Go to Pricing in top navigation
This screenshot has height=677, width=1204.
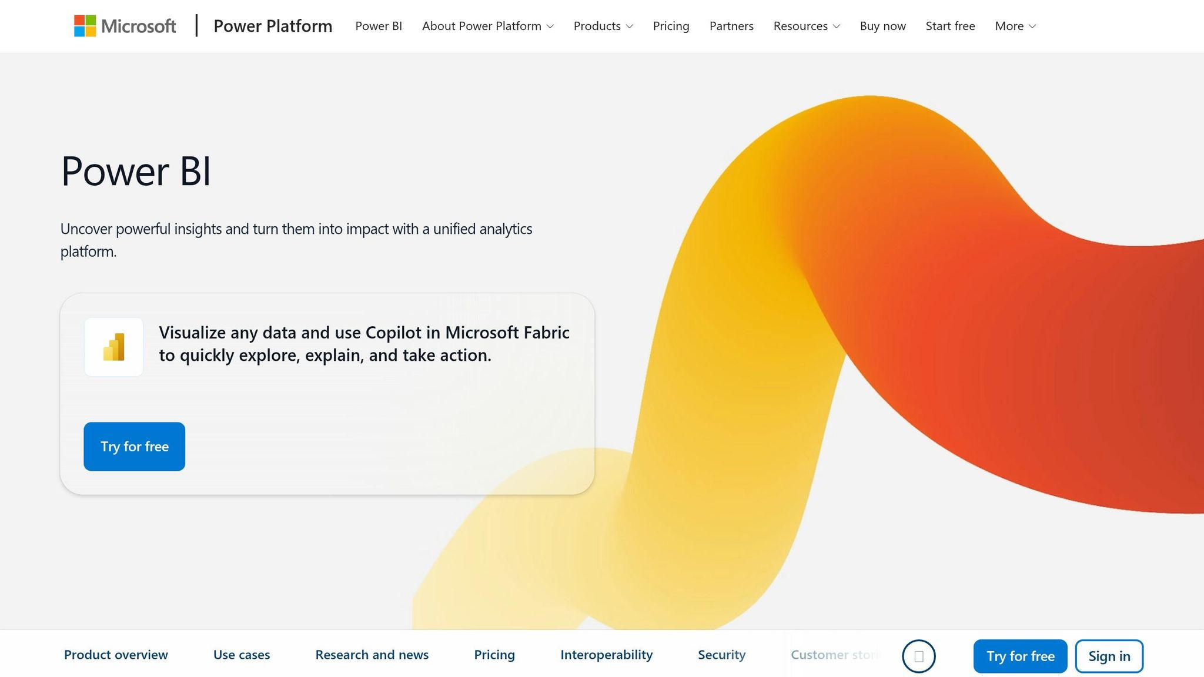click(x=671, y=26)
